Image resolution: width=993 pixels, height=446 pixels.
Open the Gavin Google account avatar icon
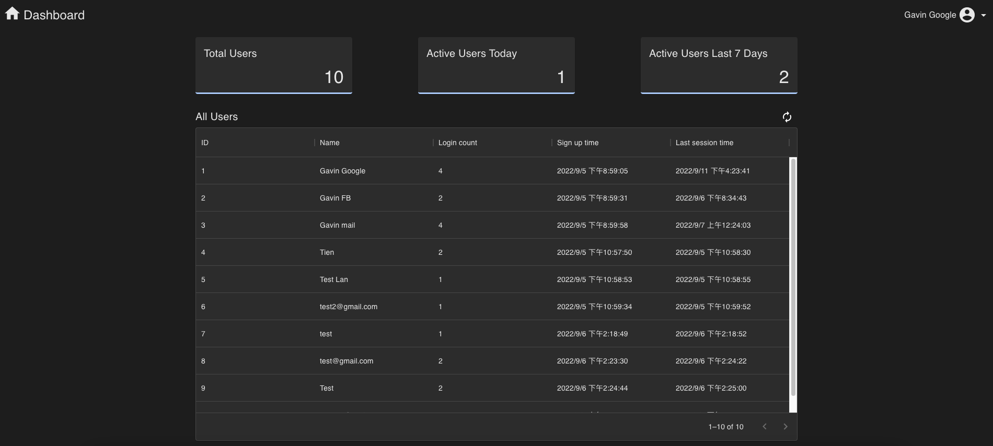(967, 15)
